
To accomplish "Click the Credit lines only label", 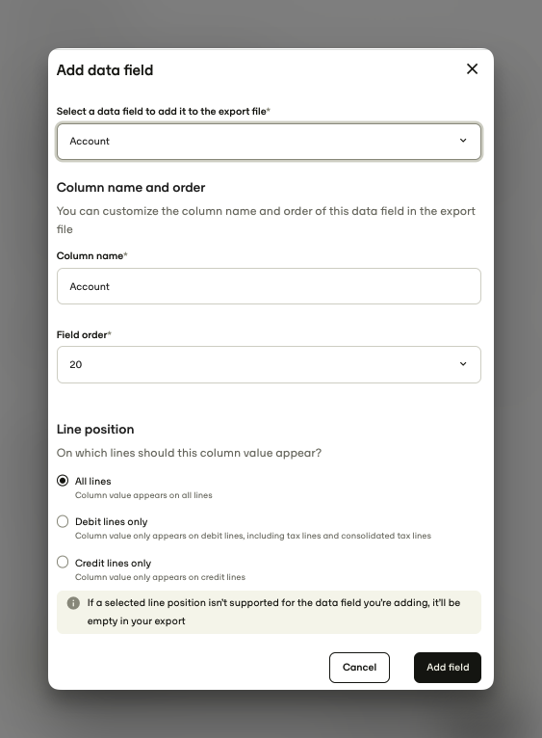I will 113,564.
